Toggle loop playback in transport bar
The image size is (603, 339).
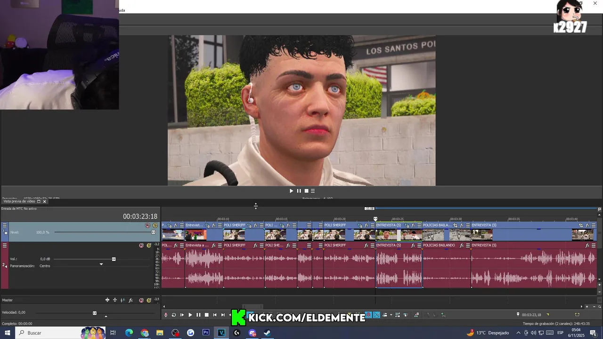(x=174, y=315)
